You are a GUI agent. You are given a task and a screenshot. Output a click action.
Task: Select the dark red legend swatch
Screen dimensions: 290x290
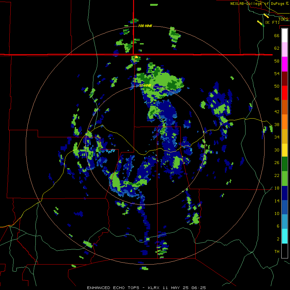pyautogui.click(x=285, y=79)
